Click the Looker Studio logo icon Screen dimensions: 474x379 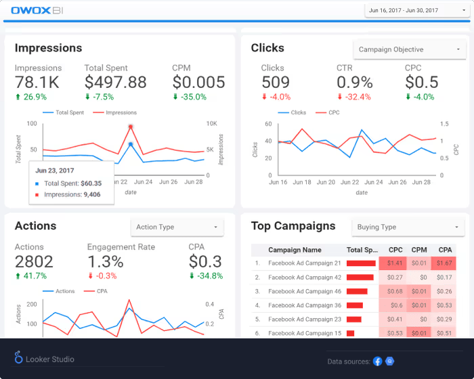point(18,357)
